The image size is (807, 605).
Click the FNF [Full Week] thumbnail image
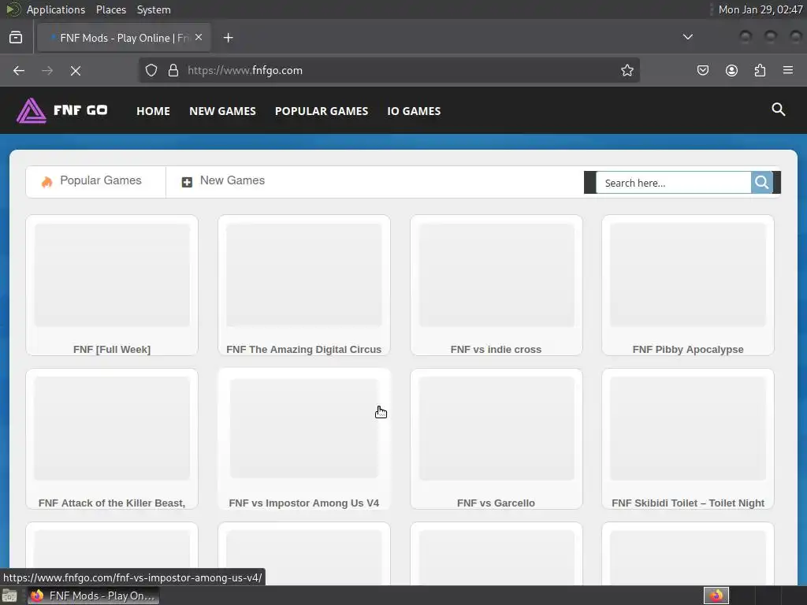pyautogui.click(x=112, y=275)
